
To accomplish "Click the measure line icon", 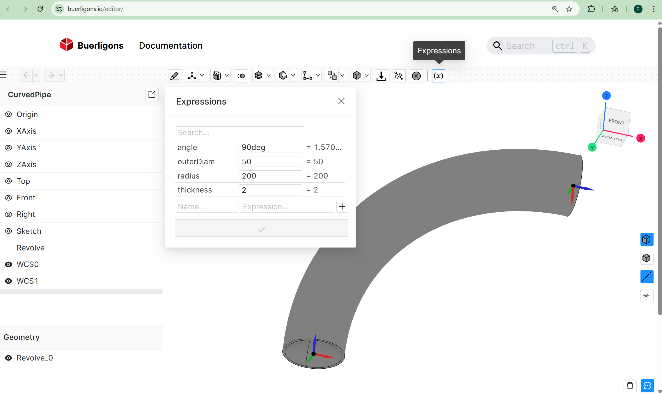I will point(647,277).
